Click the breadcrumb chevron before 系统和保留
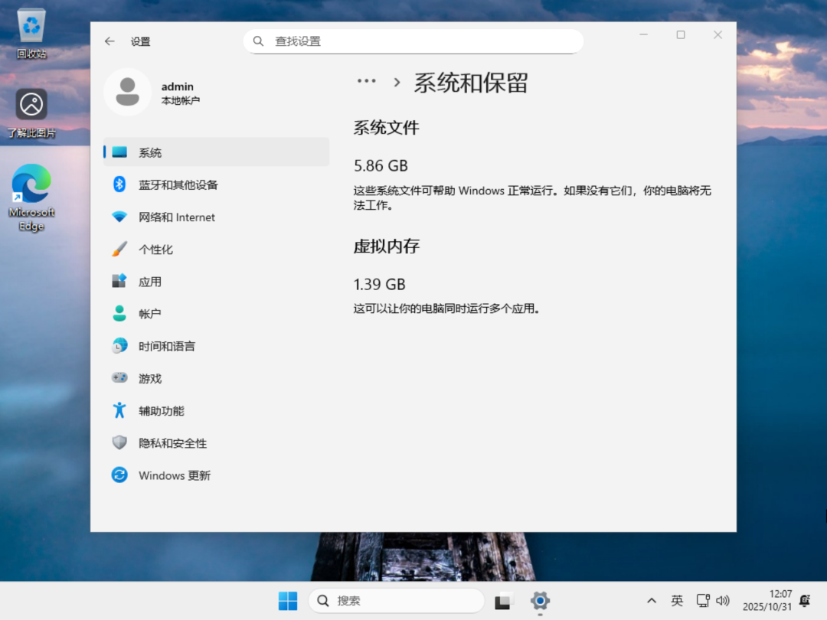This screenshot has height=620, width=827. (397, 82)
